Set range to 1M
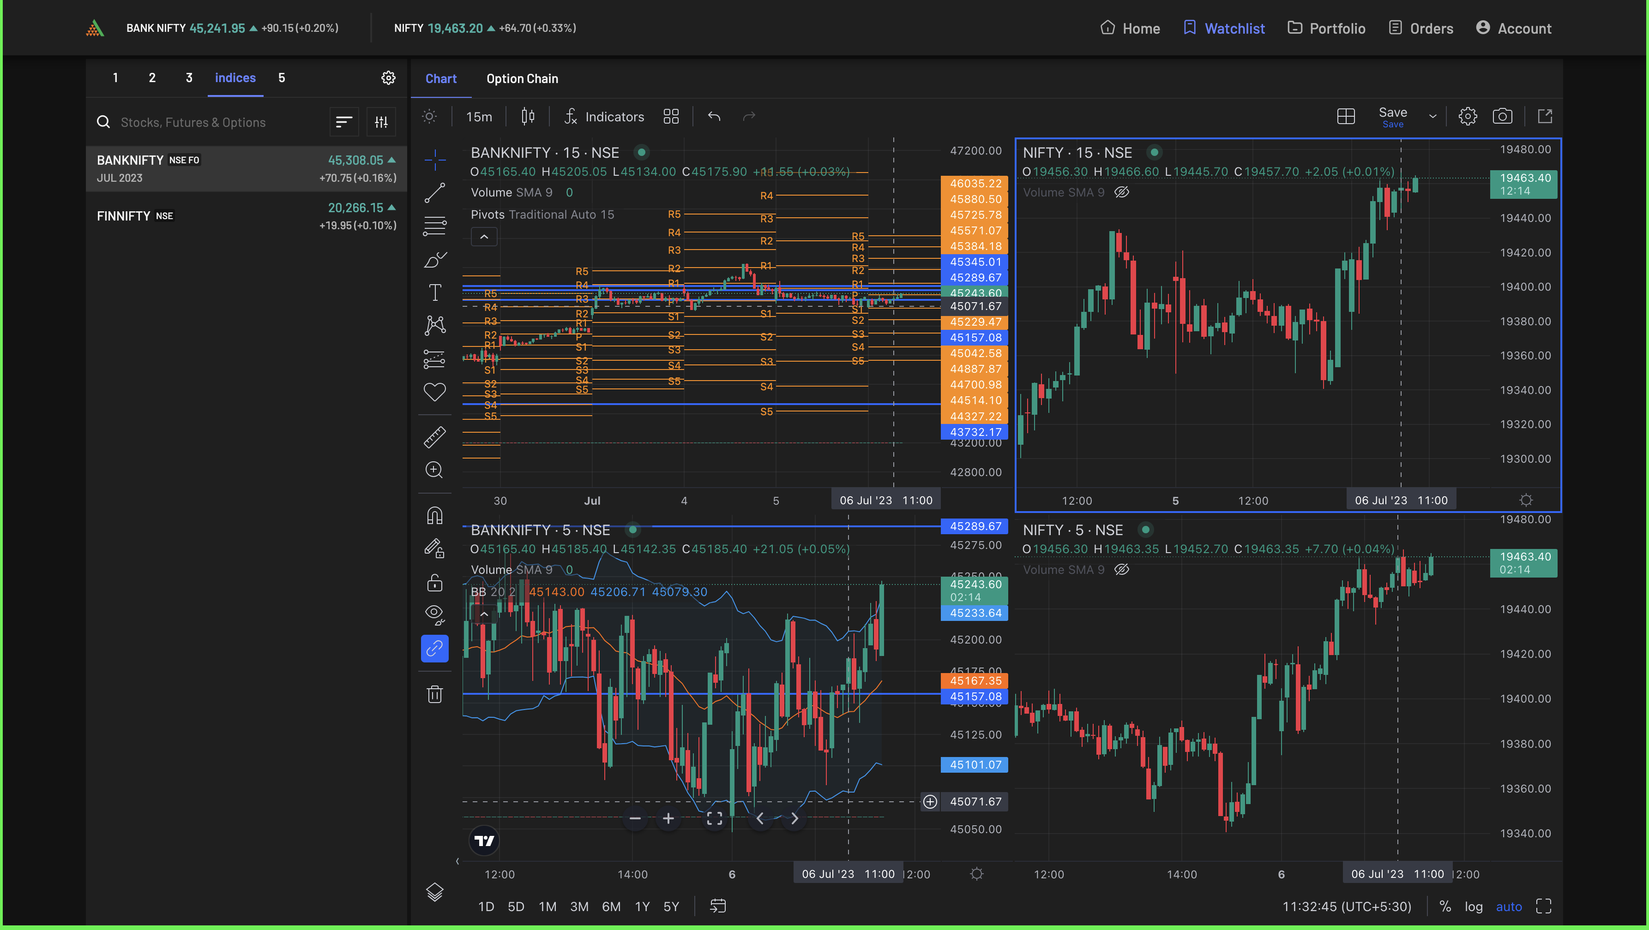The image size is (1649, 930). click(548, 906)
